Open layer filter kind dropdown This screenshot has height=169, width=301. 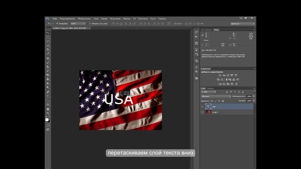pos(208,92)
